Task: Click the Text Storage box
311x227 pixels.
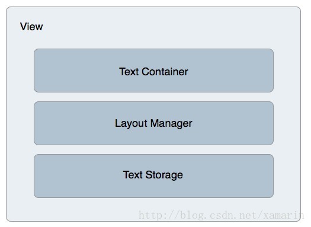Action: tap(153, 176)
